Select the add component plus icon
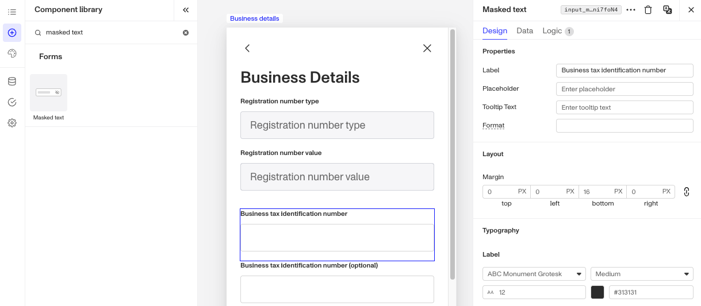The width and height of the screenshot is (701, 306). 12,33
